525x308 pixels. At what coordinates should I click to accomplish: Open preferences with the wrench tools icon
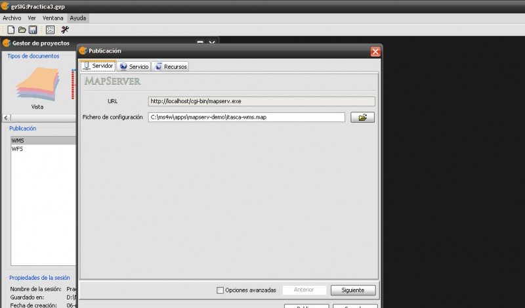pos(65,30)
